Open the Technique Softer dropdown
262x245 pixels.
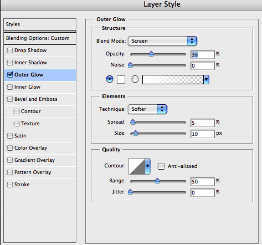[147, 109]
